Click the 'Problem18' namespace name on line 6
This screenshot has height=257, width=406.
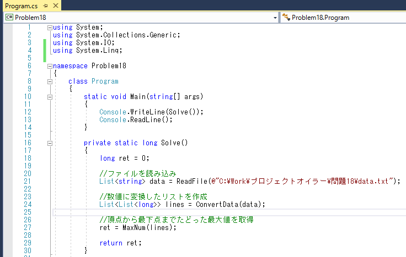pos(109,66)
